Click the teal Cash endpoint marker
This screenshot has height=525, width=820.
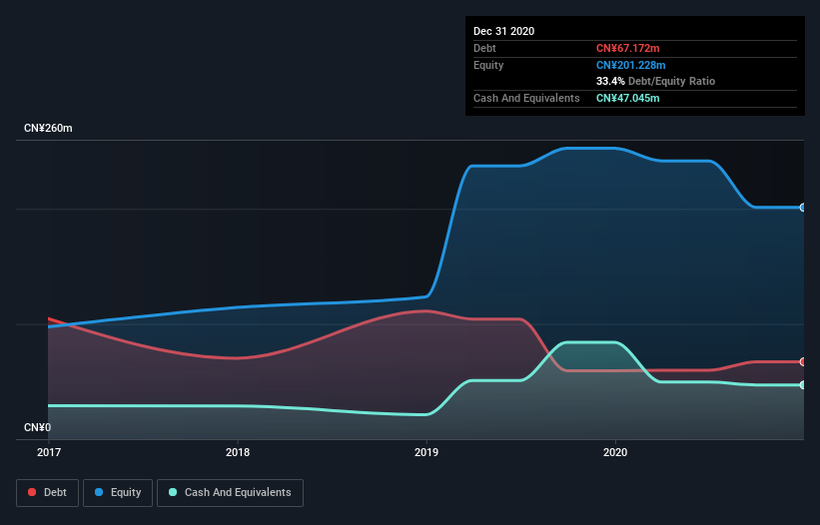point(803,385)
